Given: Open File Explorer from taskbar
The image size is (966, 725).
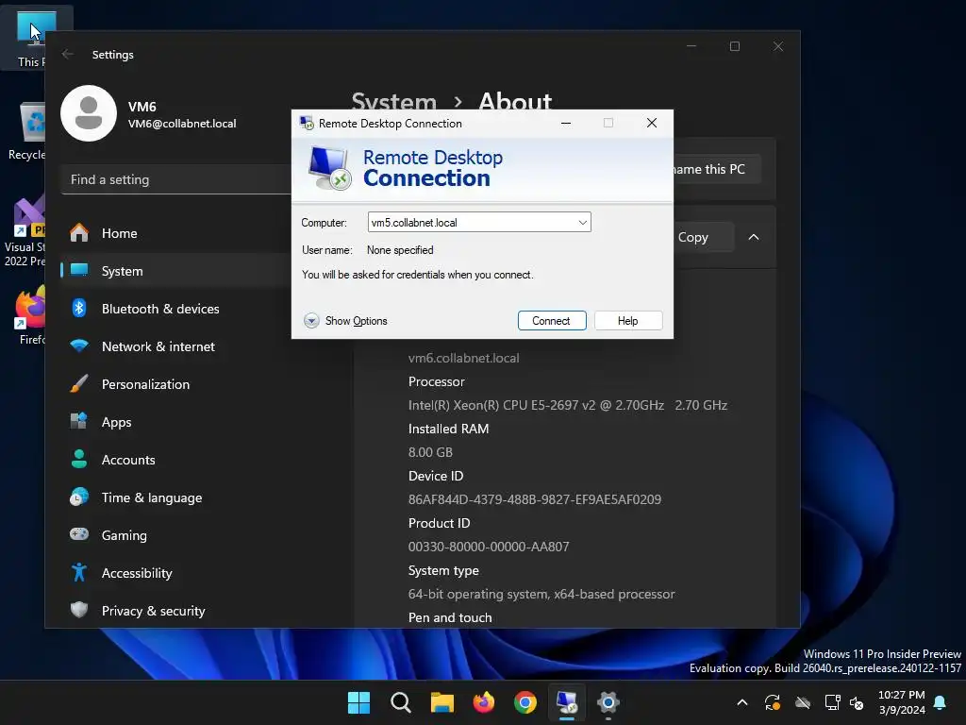Looking at the screenshot, I should [x=441, y=702].
